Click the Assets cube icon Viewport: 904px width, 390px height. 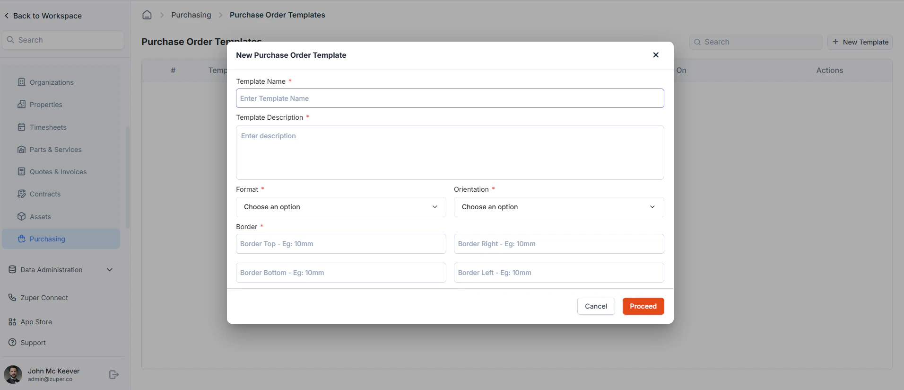21,216
